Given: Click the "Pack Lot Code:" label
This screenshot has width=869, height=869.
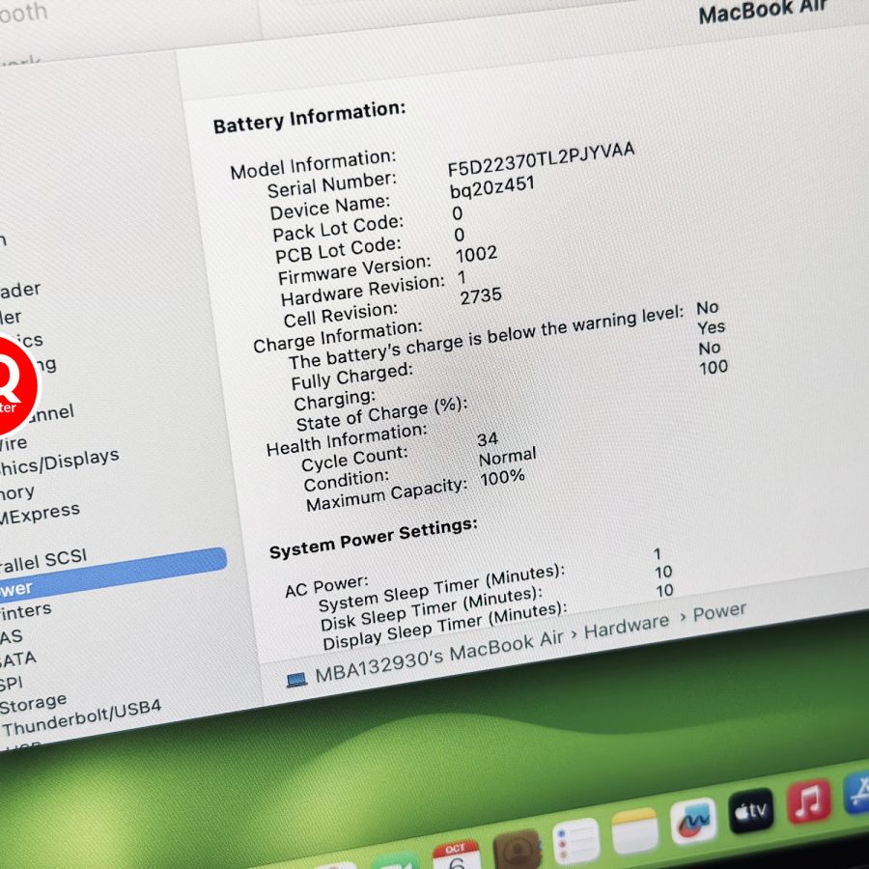Looking at the screenshot, I should point(338,228).
